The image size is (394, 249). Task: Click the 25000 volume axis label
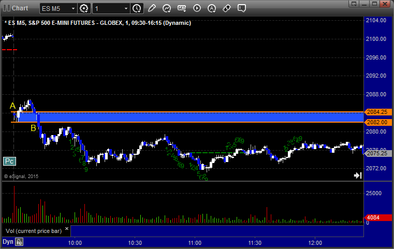click(374, 193)
